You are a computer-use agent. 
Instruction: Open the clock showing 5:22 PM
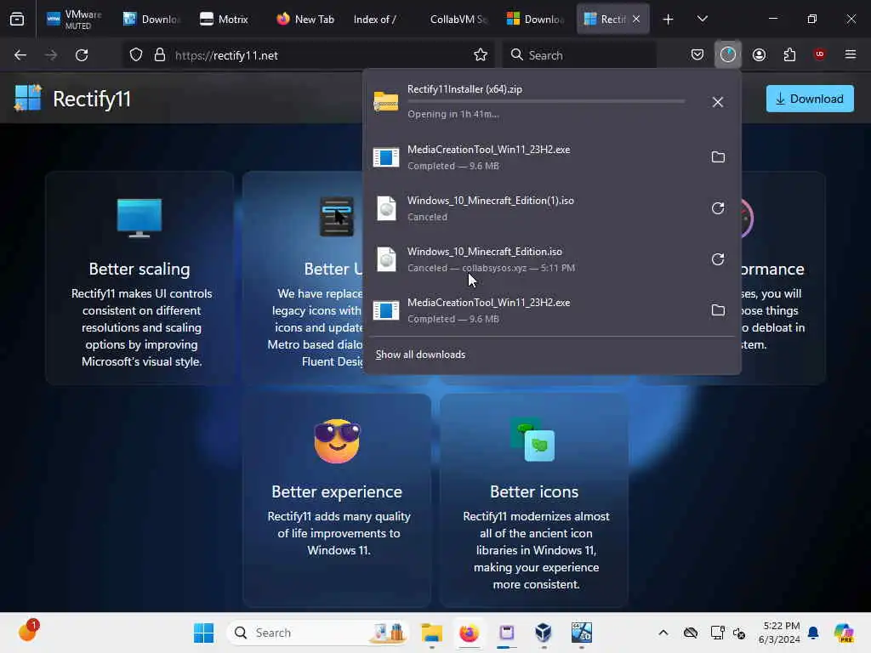coord(779,633)
